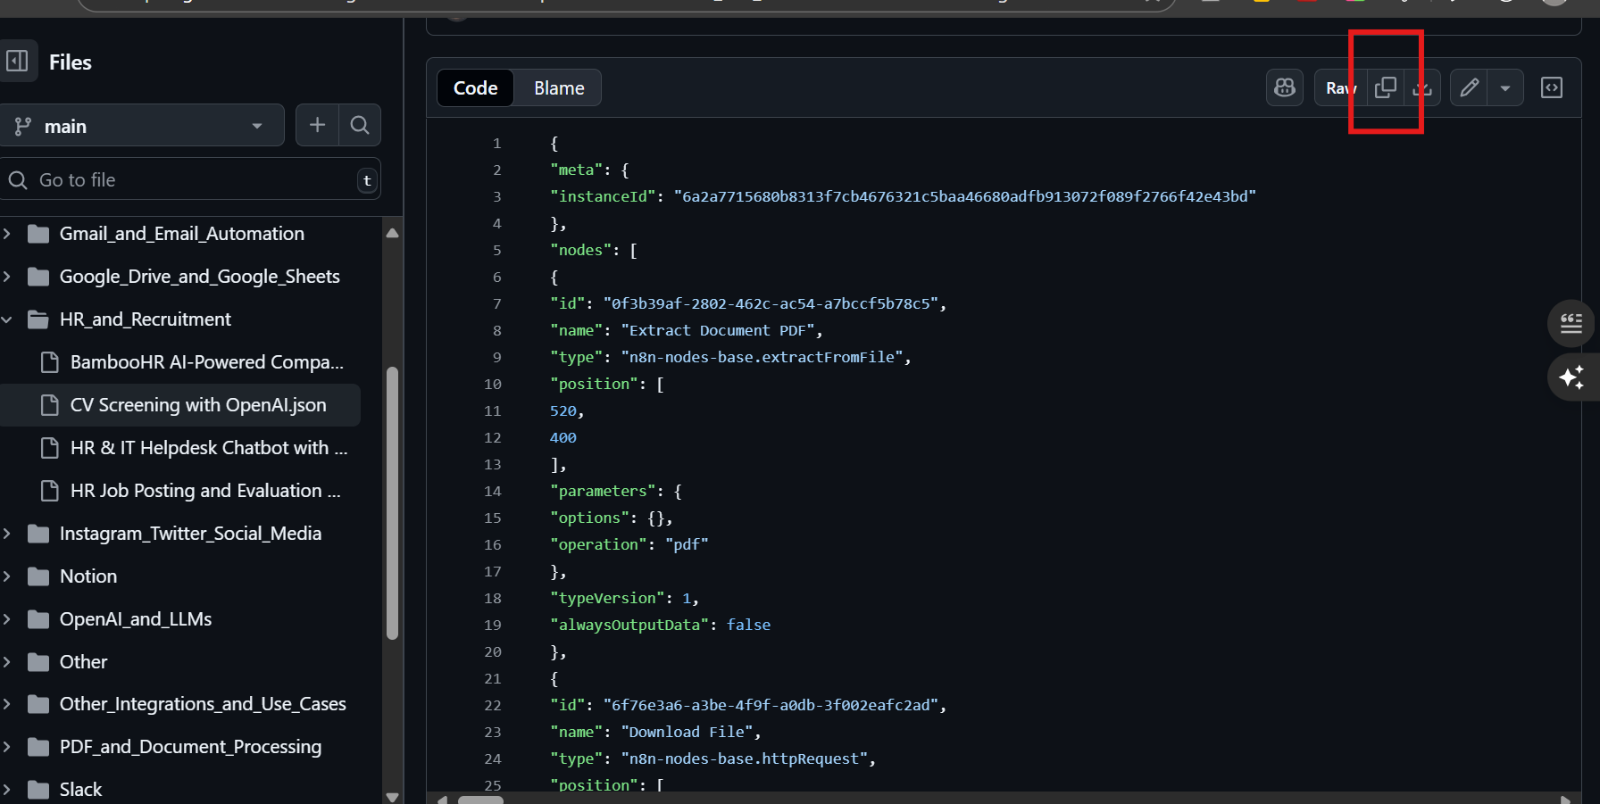
Task: Switch to the Blame tab
Action: click(559, 88)
